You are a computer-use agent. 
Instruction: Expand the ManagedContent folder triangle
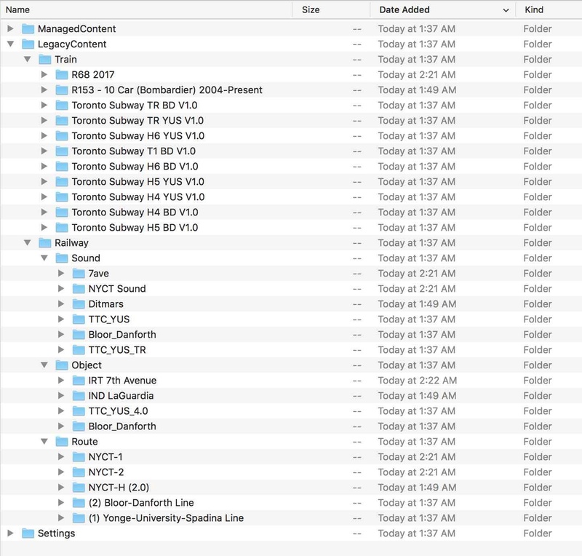10,28
